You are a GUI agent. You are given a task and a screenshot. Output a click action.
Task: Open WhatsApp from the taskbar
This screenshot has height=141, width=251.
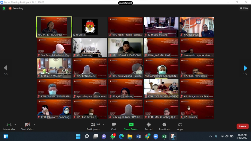113,136
